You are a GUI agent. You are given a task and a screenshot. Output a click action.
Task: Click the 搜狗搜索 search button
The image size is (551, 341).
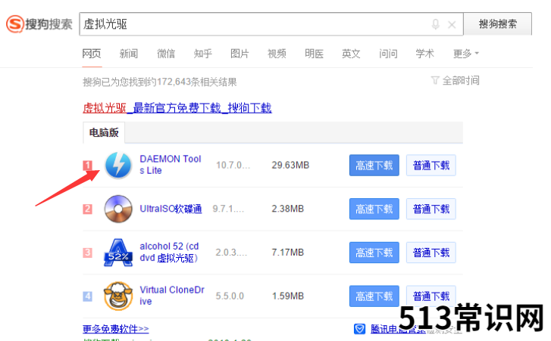pos(498,24)
